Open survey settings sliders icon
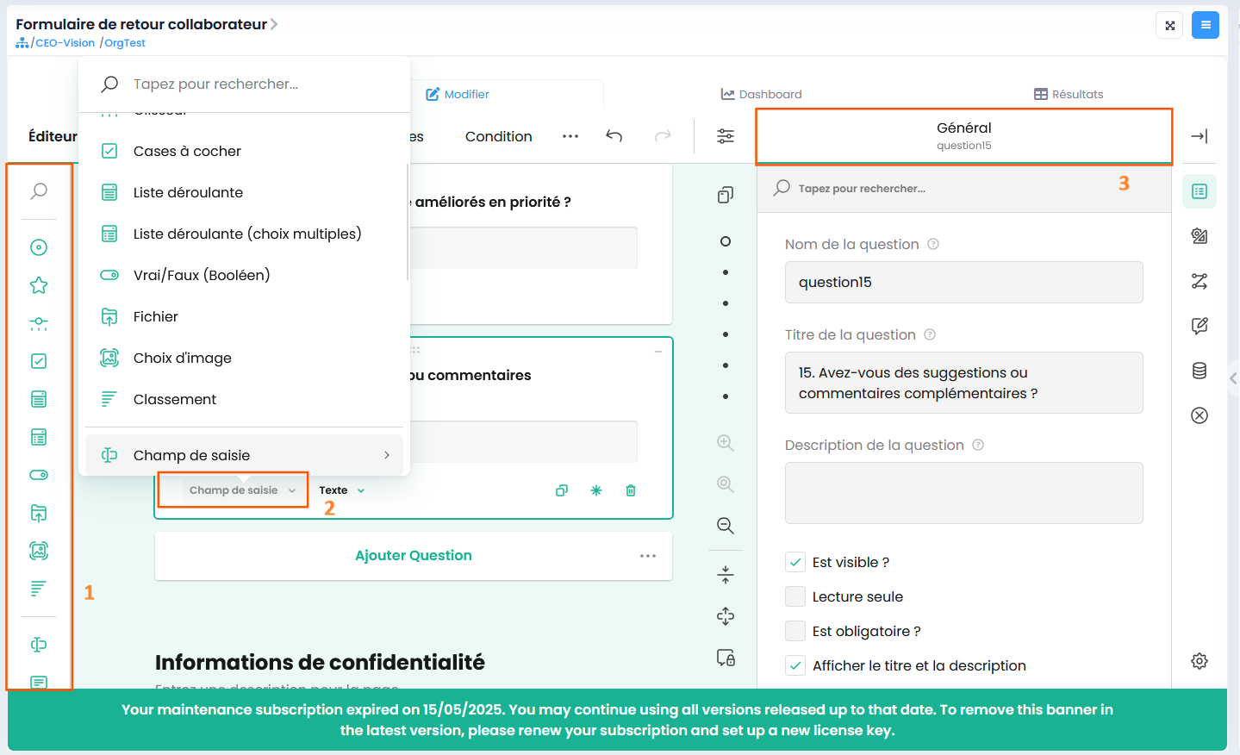Screen dimensions: 1240x755 [x=726, y=136]
